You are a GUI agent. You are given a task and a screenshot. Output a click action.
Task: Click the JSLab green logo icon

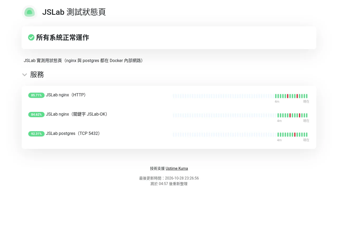29,12
